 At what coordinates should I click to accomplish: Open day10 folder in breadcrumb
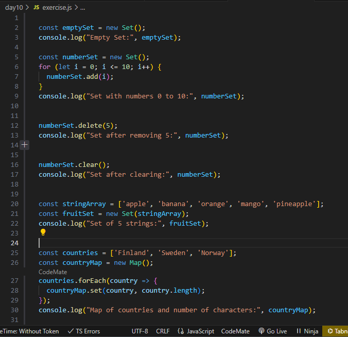[x=14, y=8]
